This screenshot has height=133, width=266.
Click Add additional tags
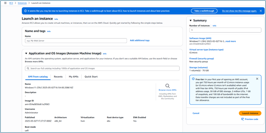click(140, 40)
